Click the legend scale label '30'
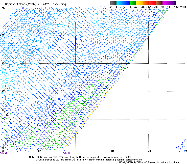Viewport: 187px width, 164px height. [149, 7]
